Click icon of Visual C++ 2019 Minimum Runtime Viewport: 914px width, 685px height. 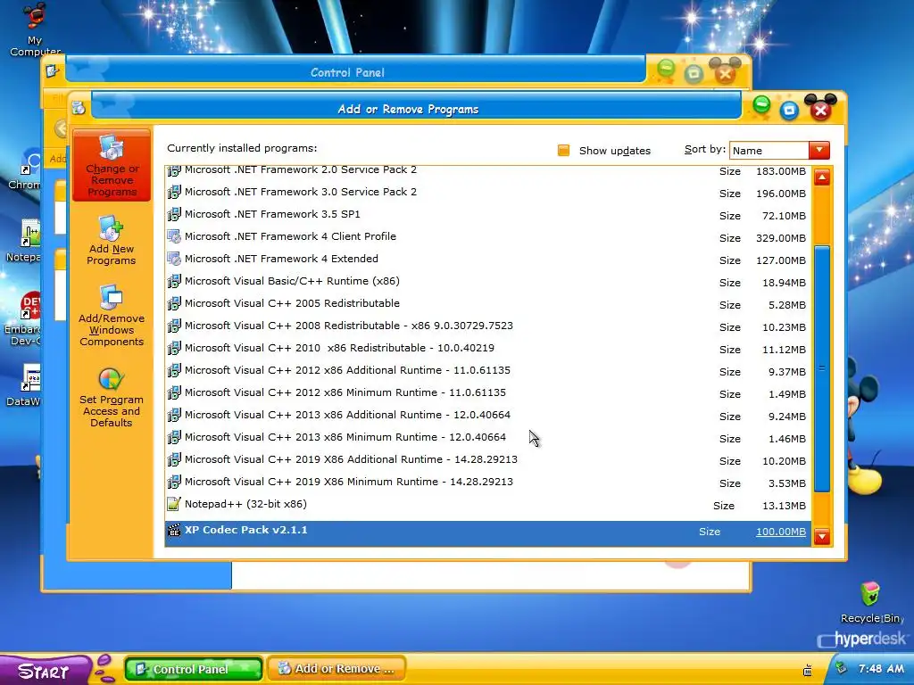click(x=174, y=482)
